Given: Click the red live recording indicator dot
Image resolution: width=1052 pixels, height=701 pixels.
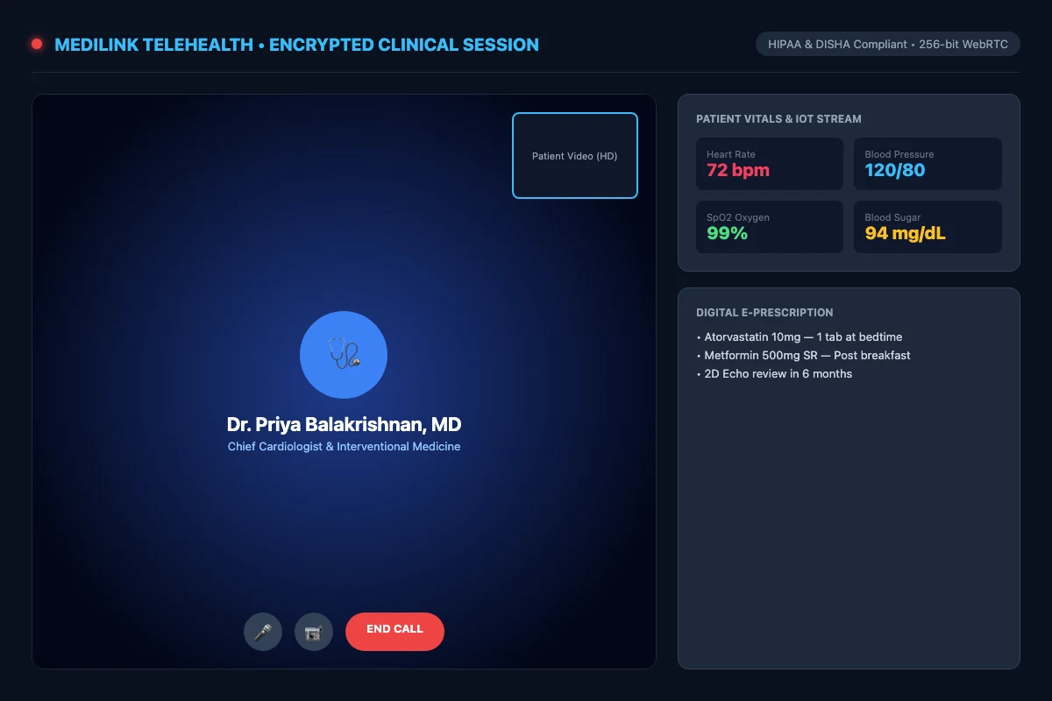Looking at the screenshot, I should coord(37,44).
